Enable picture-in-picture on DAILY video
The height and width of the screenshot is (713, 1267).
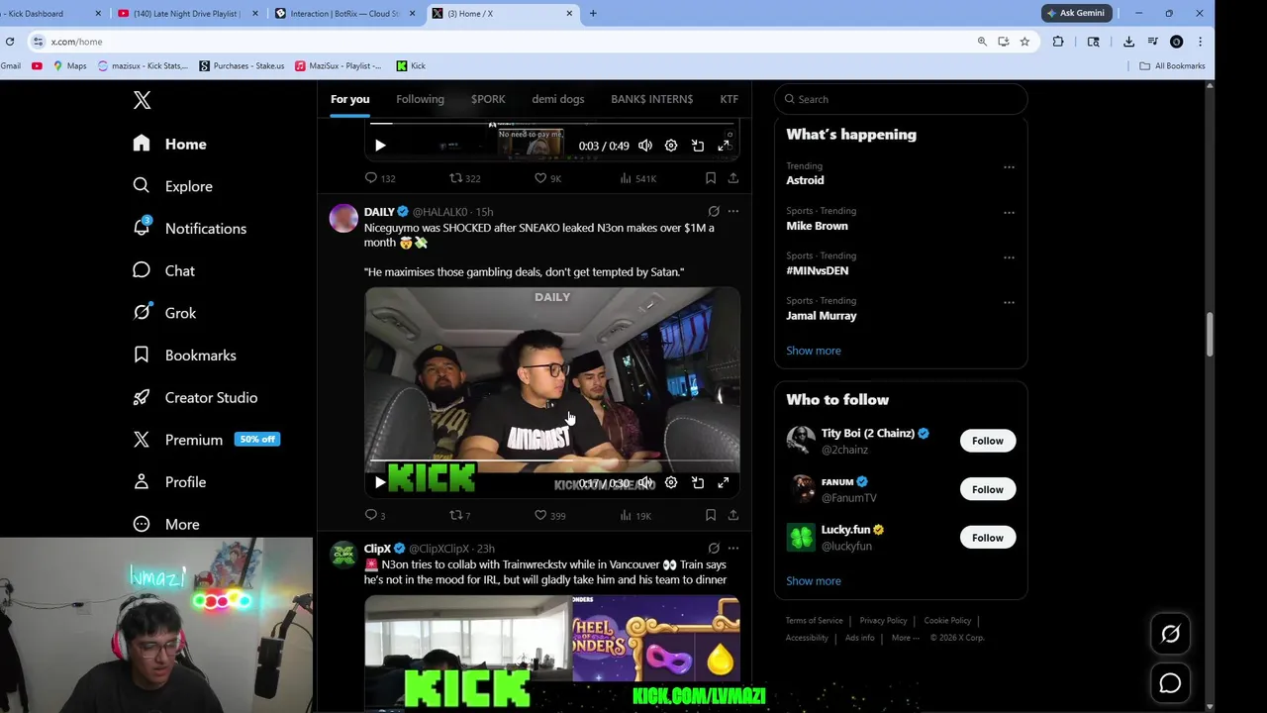(x=698, y=482)
